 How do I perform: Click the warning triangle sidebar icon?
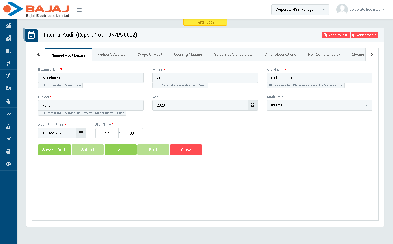(x=8, y=126)
